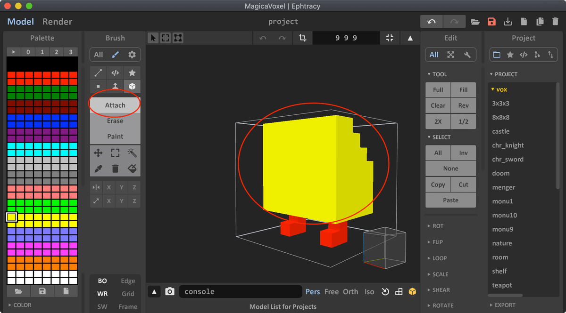Activate the Move tool arrows icon
Viewport: 566px width, 313px height.
click(98, 152)
